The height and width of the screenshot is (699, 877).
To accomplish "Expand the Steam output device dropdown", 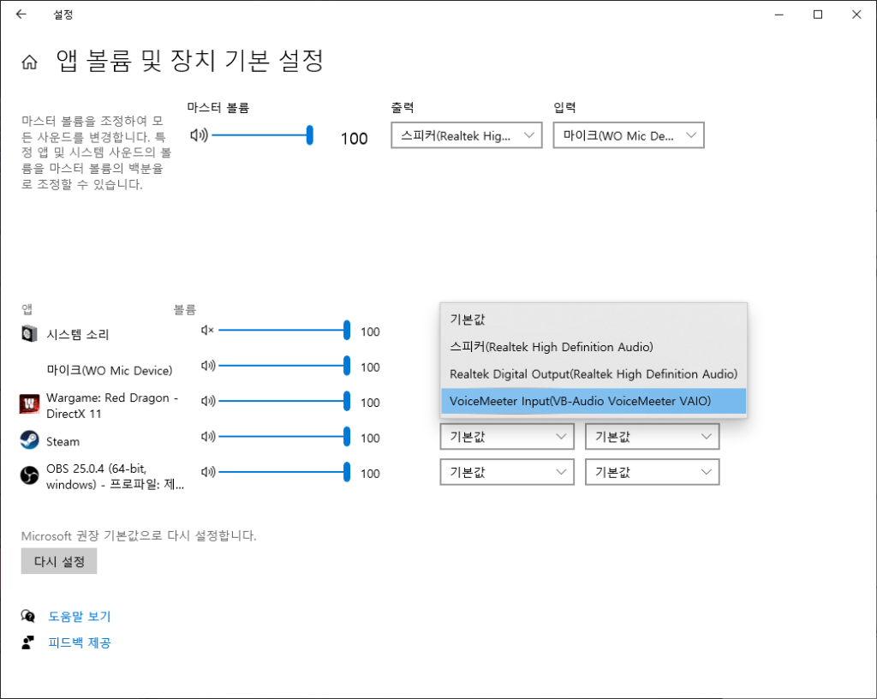I will click(x=507, y=437).
